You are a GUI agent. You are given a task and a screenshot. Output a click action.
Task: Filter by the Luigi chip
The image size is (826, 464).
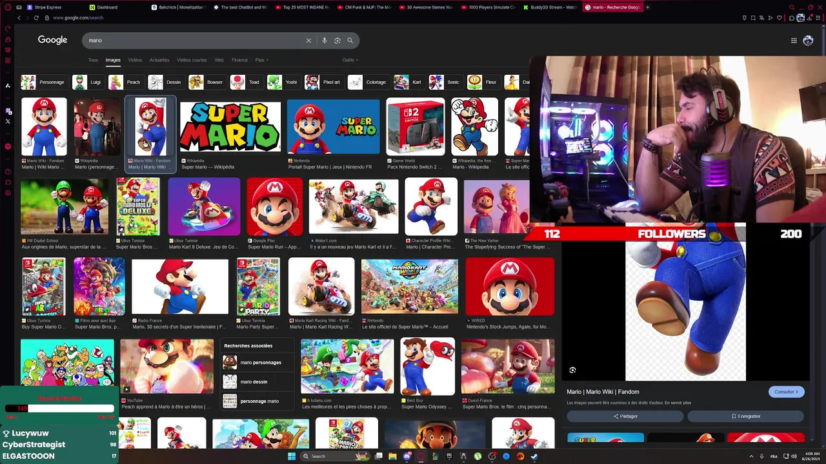tap(88, 82)
